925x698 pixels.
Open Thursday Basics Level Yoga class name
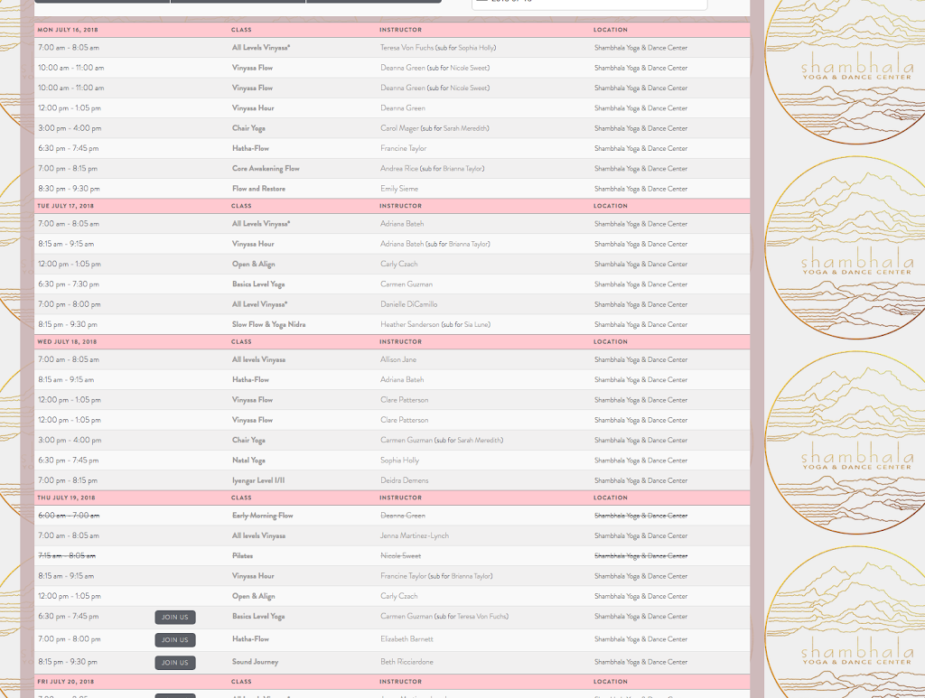pyautogui.click(x=258, y=617)
